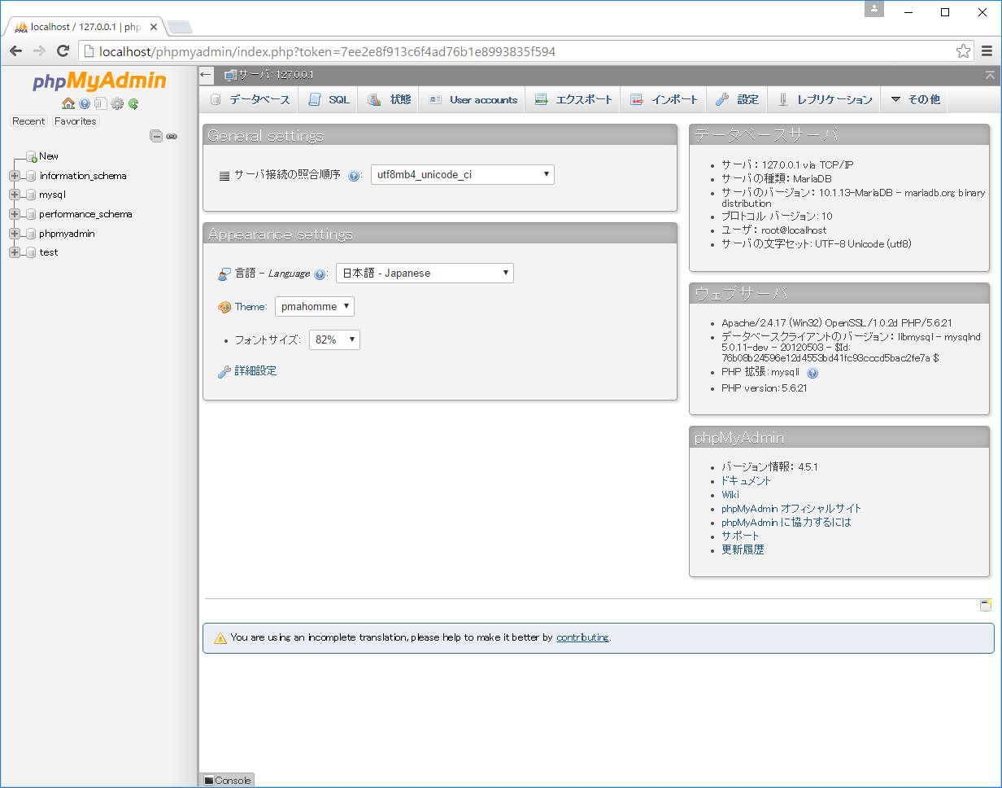Open phpMyAdmin documentation question-mark icon in sidebar
Screen dimensions: 1002x788
click(85, 103)
